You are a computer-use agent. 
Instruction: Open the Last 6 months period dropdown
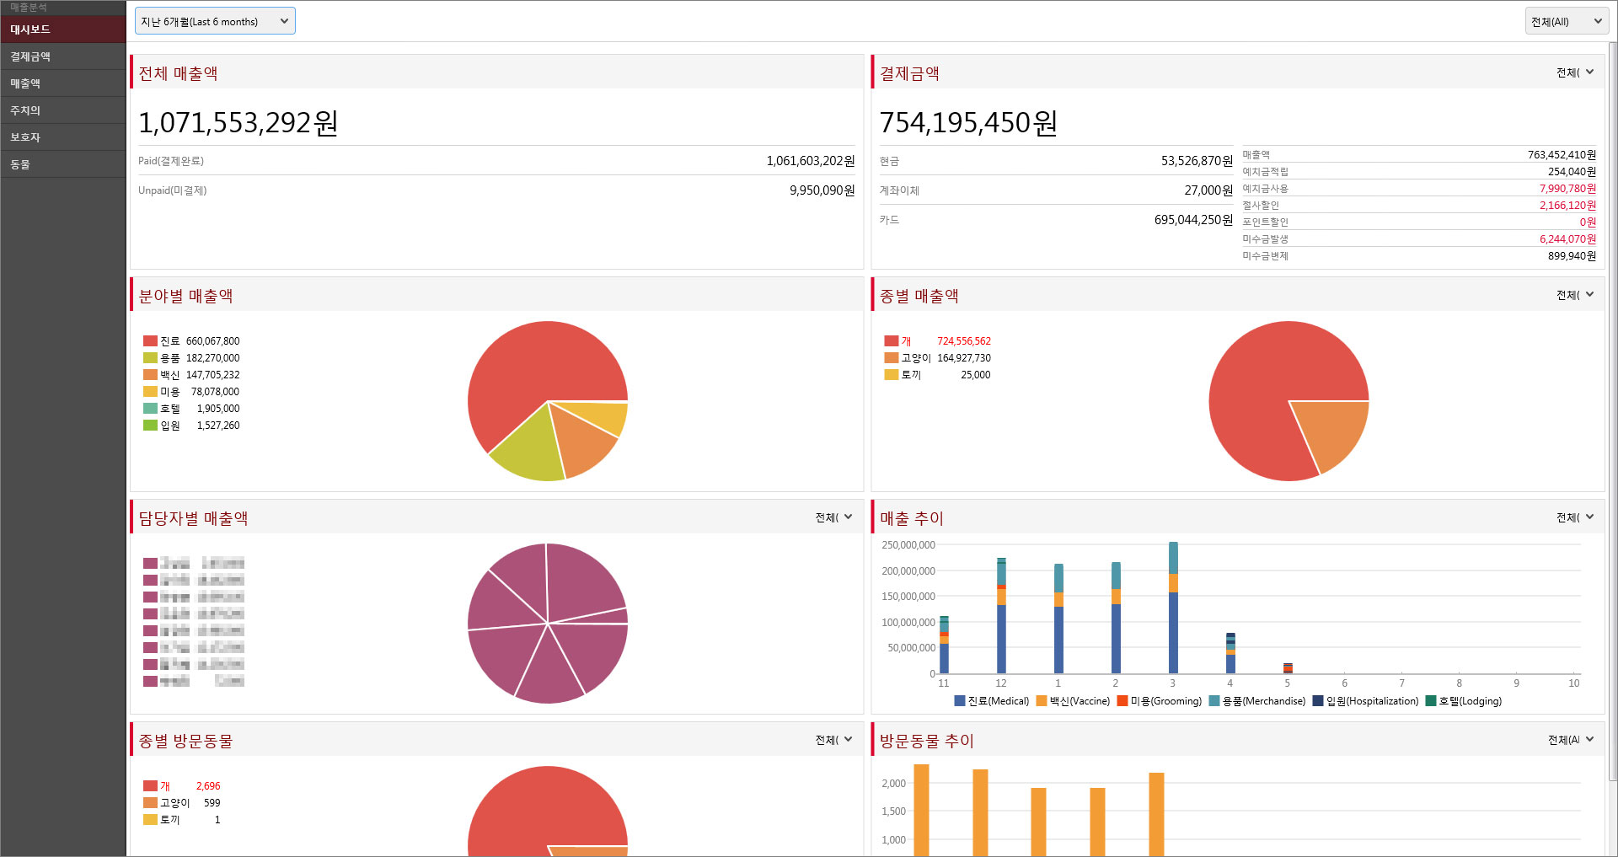coord(215,21)
